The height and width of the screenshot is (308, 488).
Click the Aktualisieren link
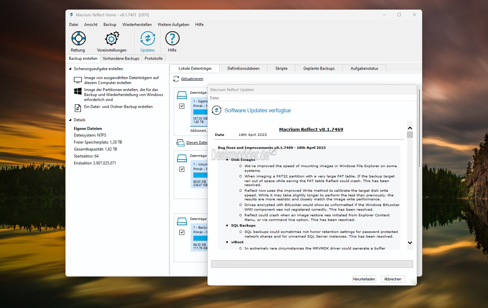coord(192,79)
